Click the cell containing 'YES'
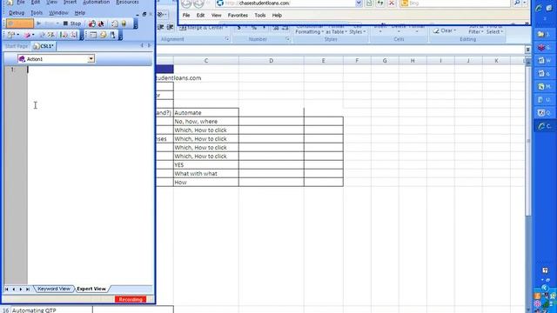The image size is (557, 313). 206,165
